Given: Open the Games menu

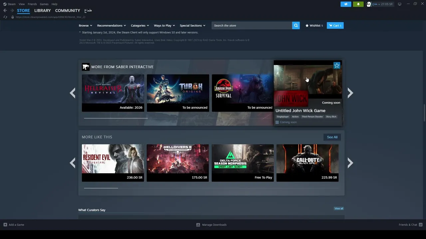Looking at the screenshot, I should point(44,4).
